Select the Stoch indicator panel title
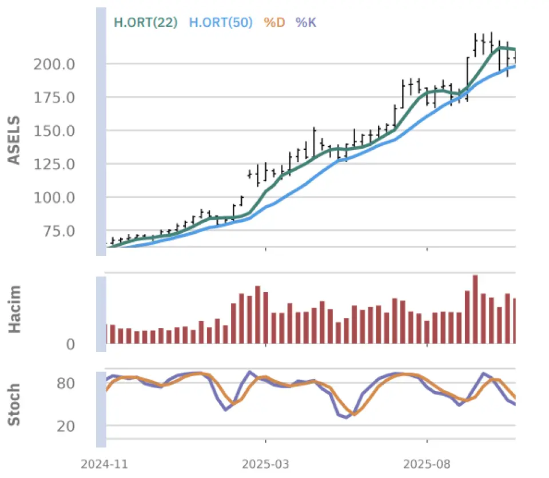Image resolution: width=549 pixels, height=478 pixels. 14,405
